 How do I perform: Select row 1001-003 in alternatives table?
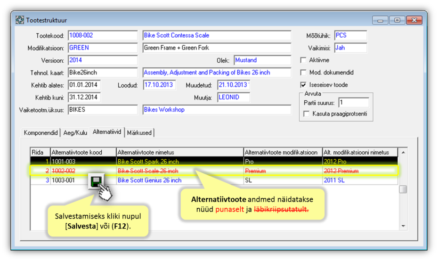tap(214, 162)
